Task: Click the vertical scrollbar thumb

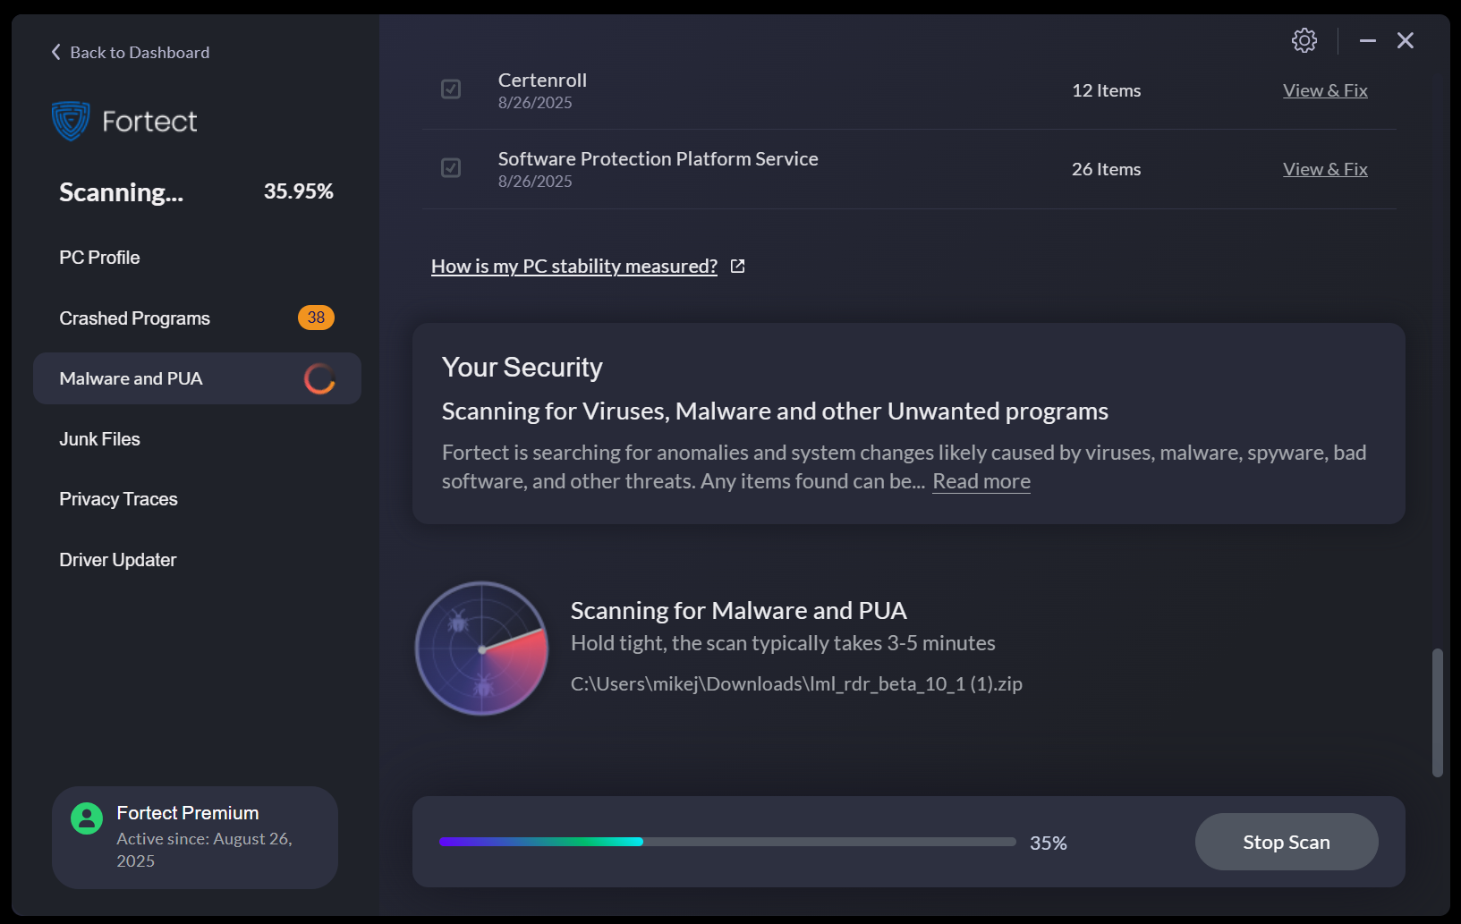Action: point(1438,713)
